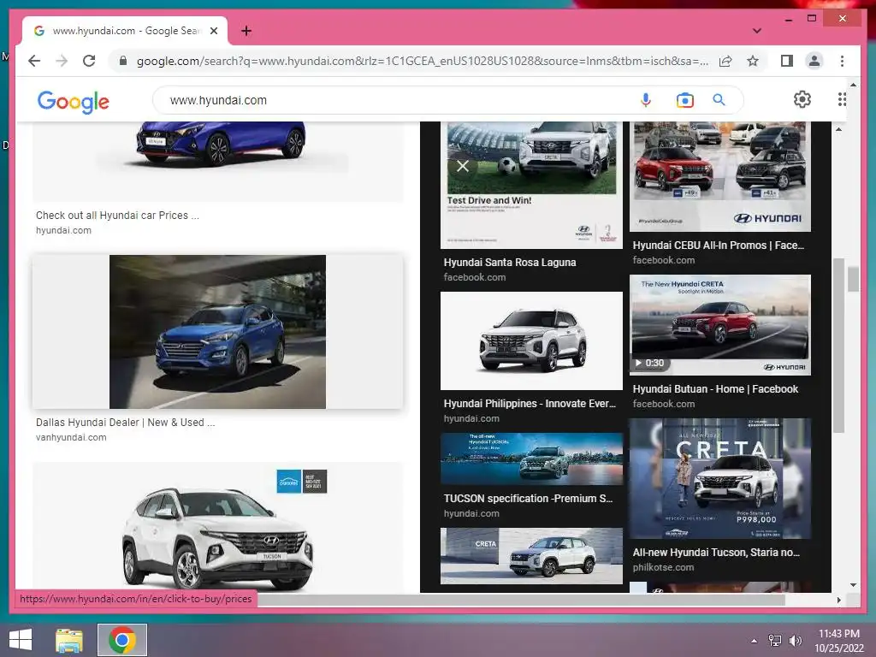View site security lock info

[x=123, y=61]
